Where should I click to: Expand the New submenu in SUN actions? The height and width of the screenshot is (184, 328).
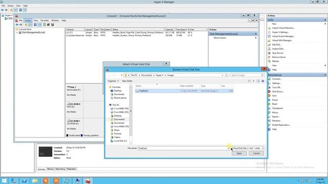click(325, 24)
